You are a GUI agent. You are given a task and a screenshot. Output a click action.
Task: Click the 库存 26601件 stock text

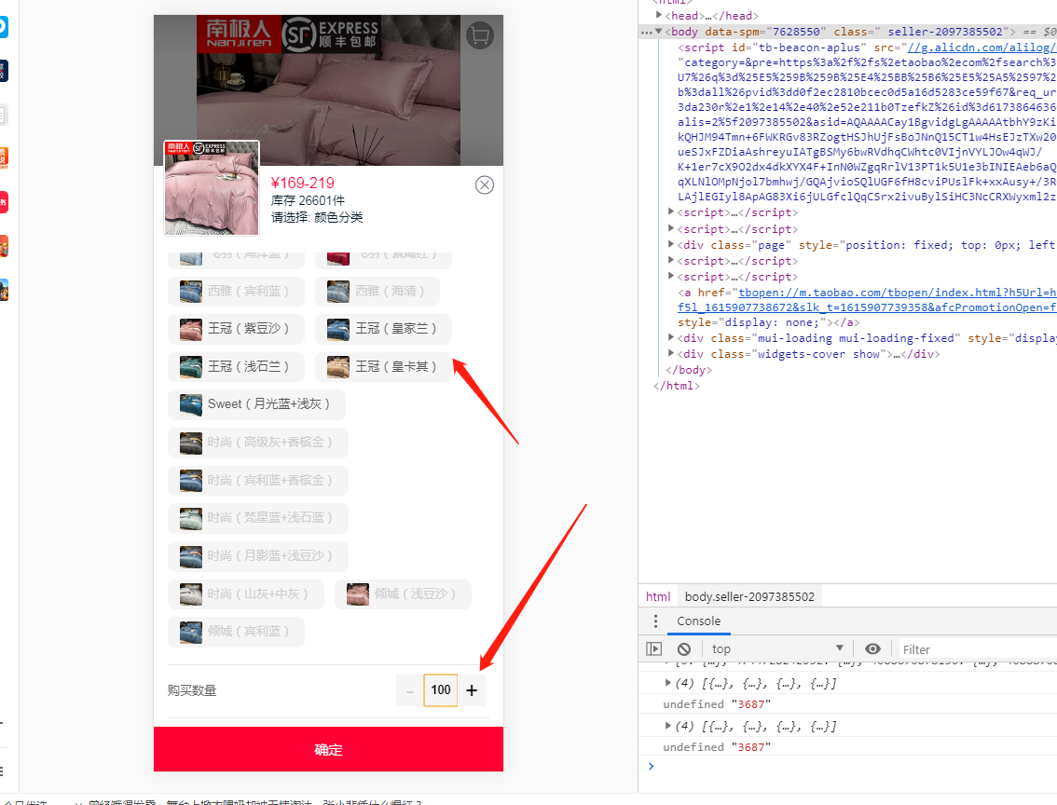(x=308, y=200)
